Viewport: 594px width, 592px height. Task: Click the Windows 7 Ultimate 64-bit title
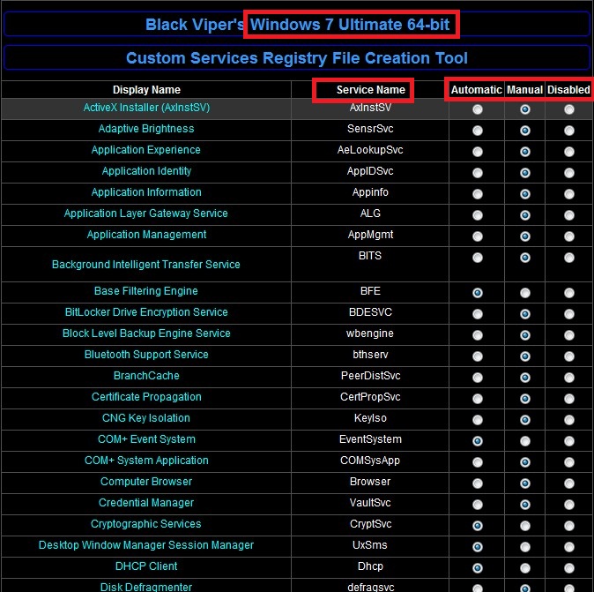350,25
